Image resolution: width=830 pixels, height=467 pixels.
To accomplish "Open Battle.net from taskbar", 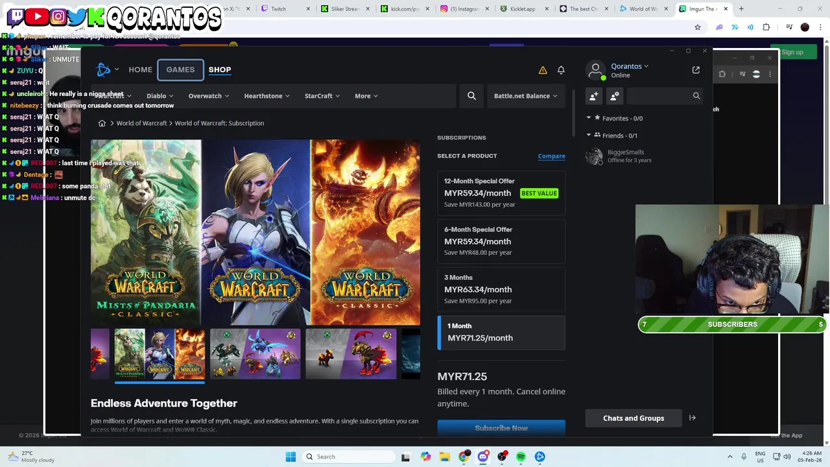I will [x=540, y=457].
